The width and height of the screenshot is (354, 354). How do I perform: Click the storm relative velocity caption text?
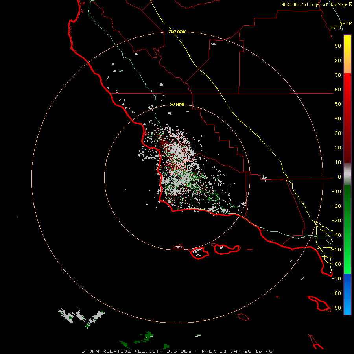tap(177, 351)
